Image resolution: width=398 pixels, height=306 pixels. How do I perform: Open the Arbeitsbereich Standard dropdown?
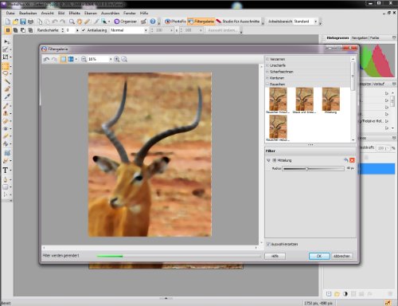(x=306, y=22)
